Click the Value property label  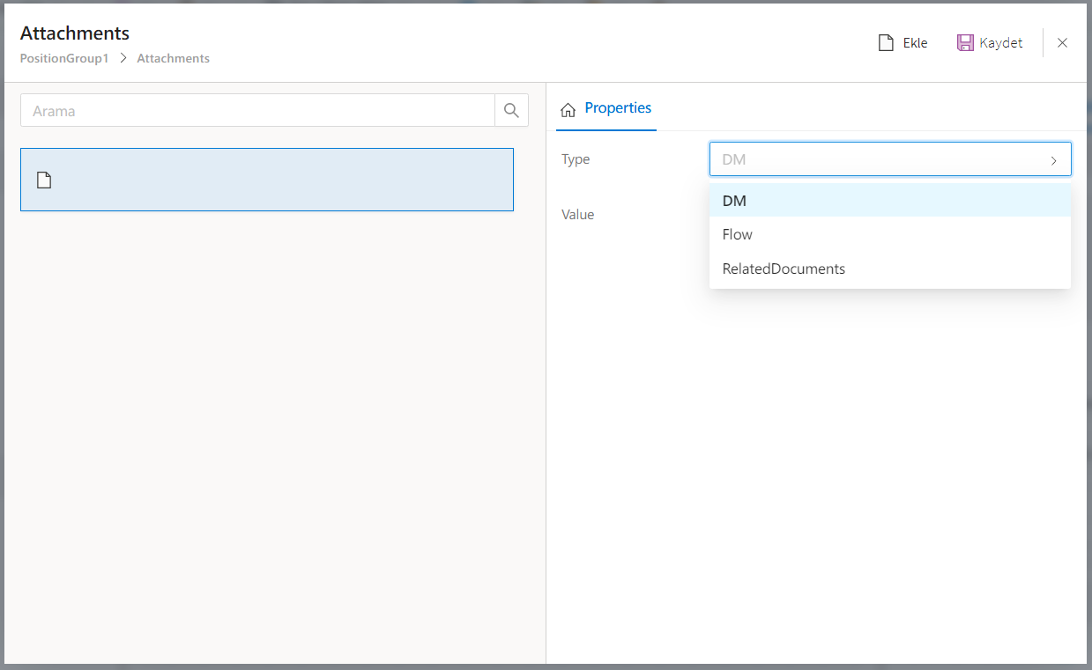click(578, 214)
